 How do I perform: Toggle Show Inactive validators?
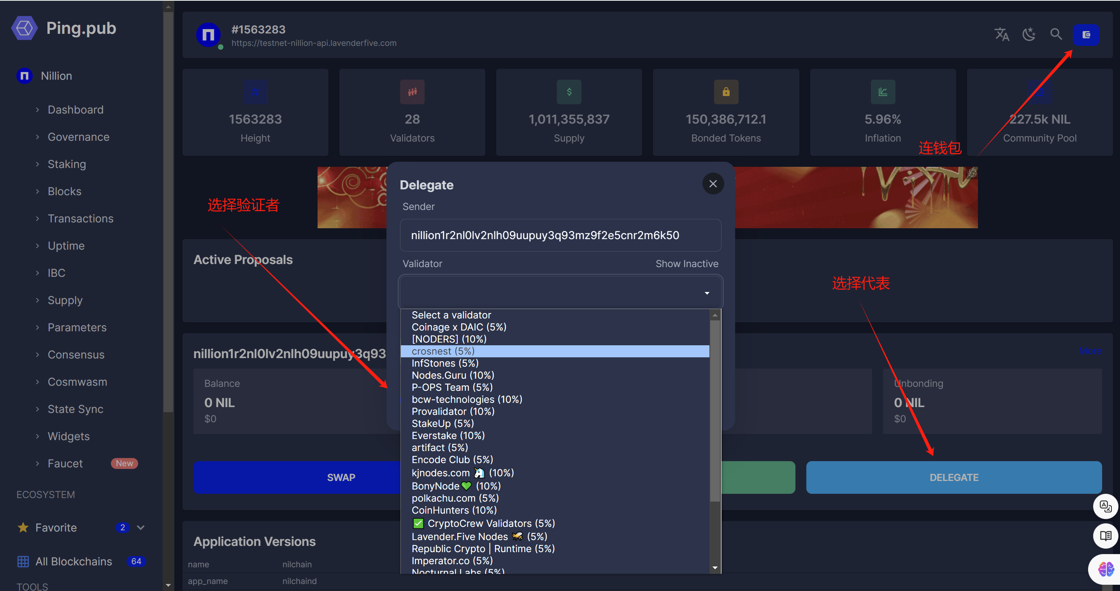[x=686, y=264]
